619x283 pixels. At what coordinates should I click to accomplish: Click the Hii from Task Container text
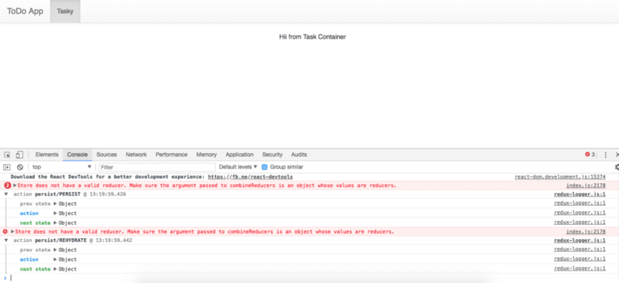pos(313,36)
